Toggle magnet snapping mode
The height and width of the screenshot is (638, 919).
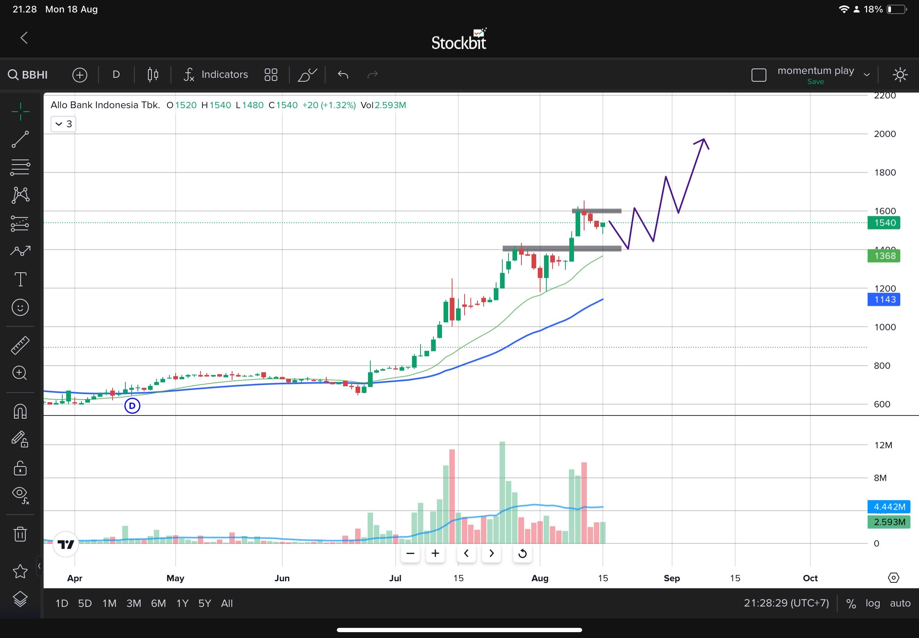[20, 411]
